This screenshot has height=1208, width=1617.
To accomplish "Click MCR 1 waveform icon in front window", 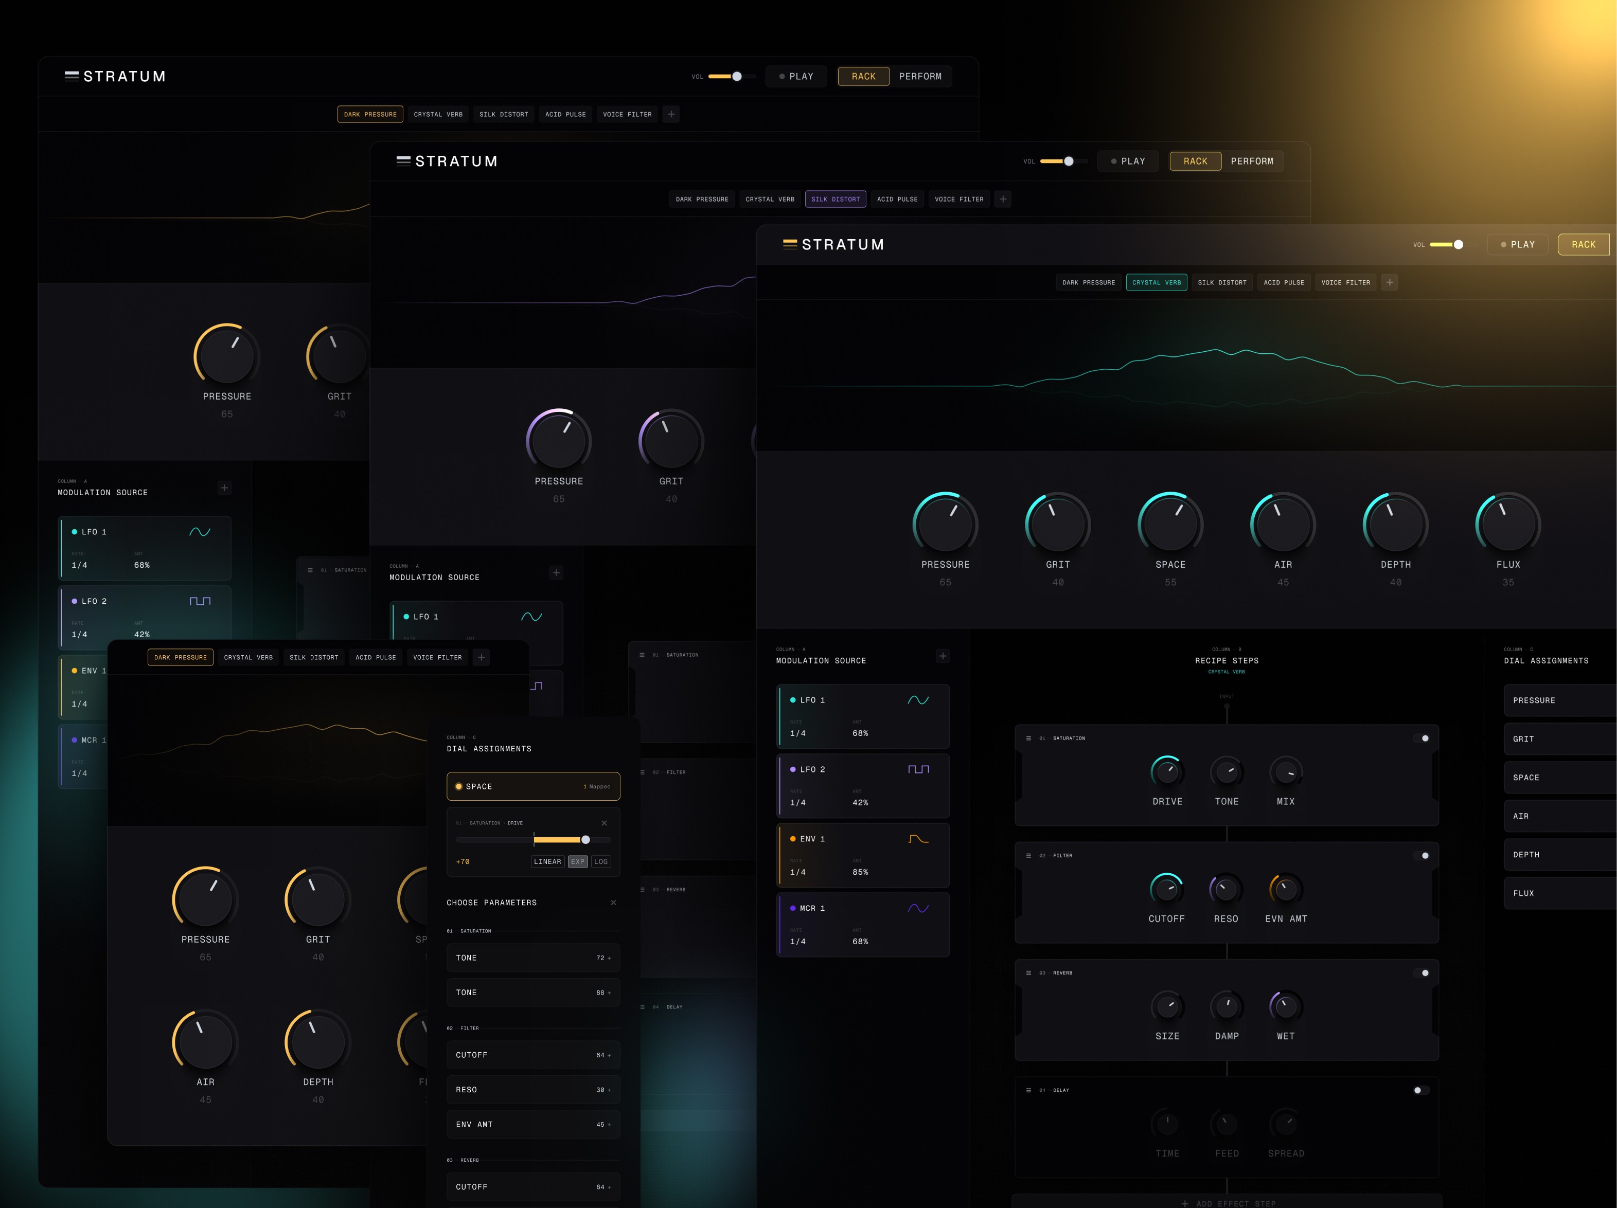I will [918, 908].
